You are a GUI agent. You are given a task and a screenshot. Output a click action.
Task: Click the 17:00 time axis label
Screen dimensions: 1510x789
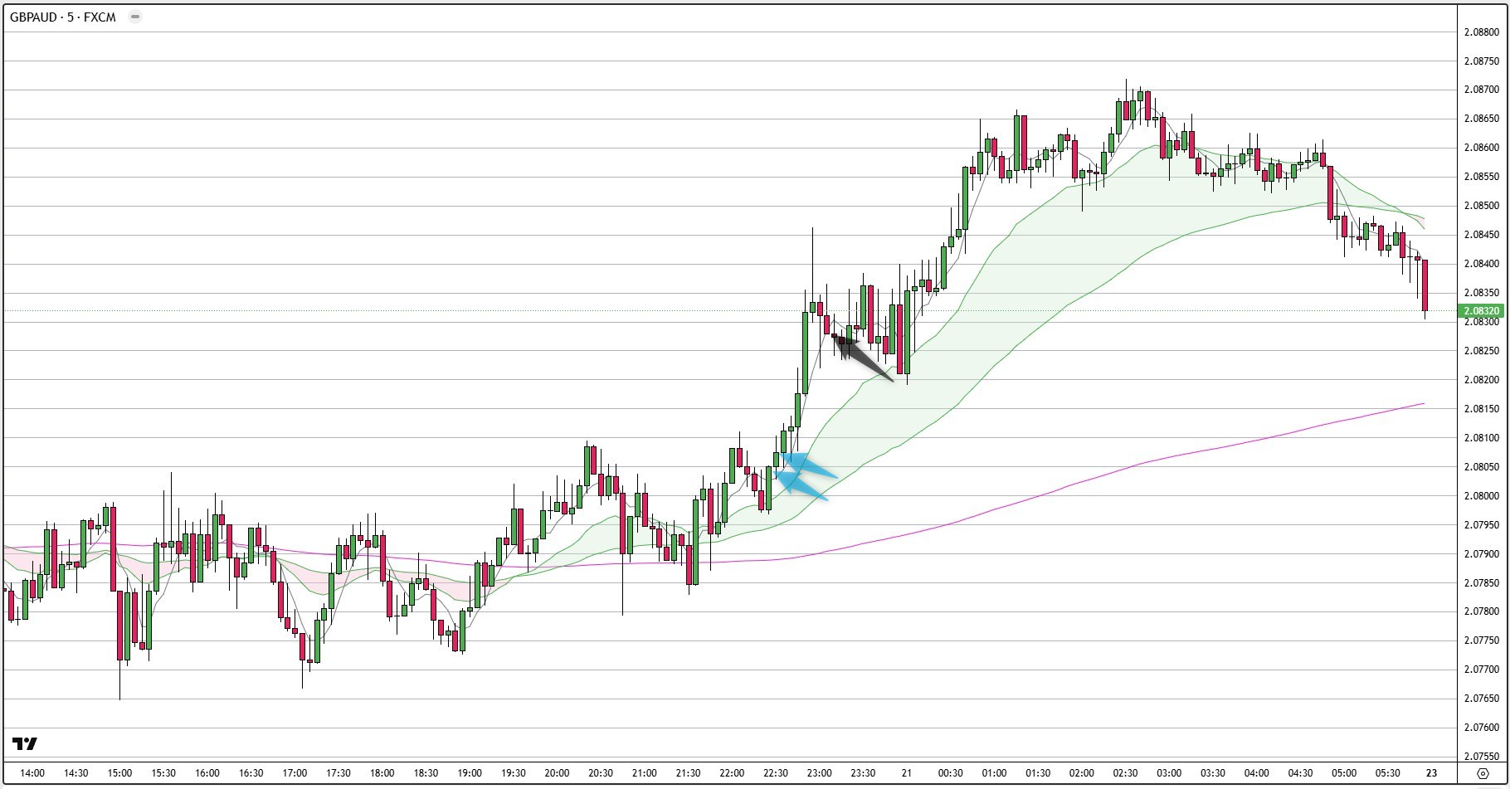click(x=295, y=773)
